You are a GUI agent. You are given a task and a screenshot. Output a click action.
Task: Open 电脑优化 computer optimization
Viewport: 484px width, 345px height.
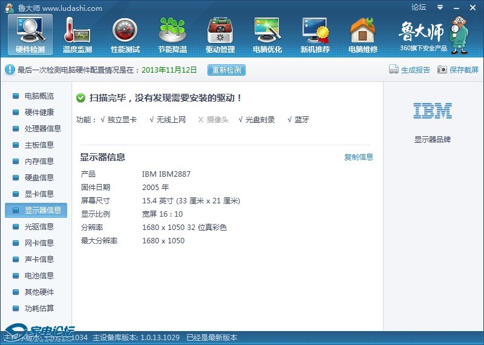[x=267, y=35]
